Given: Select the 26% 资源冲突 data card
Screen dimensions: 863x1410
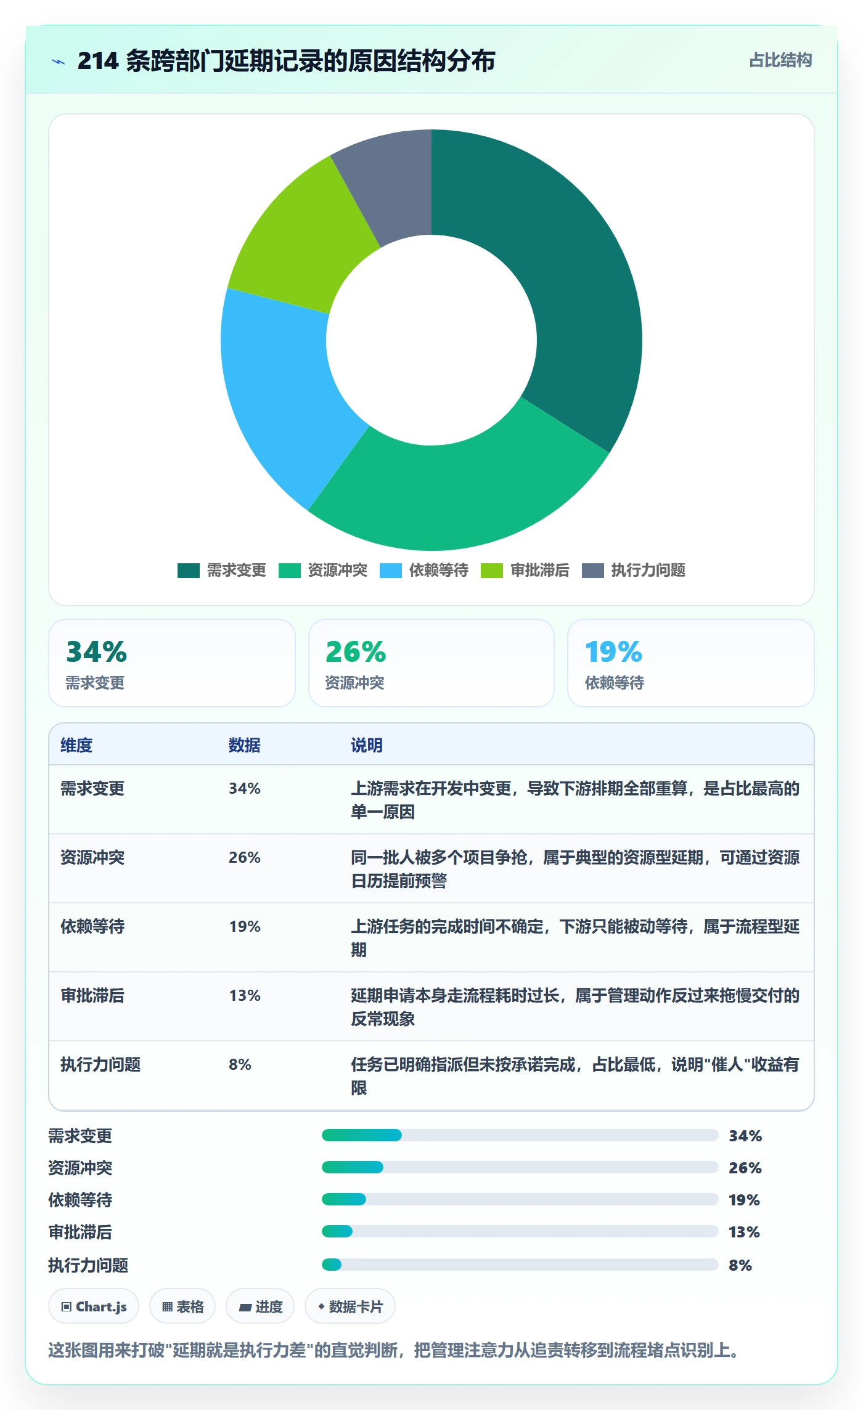Looking at the screenshot, I should (x=431, y=663).
